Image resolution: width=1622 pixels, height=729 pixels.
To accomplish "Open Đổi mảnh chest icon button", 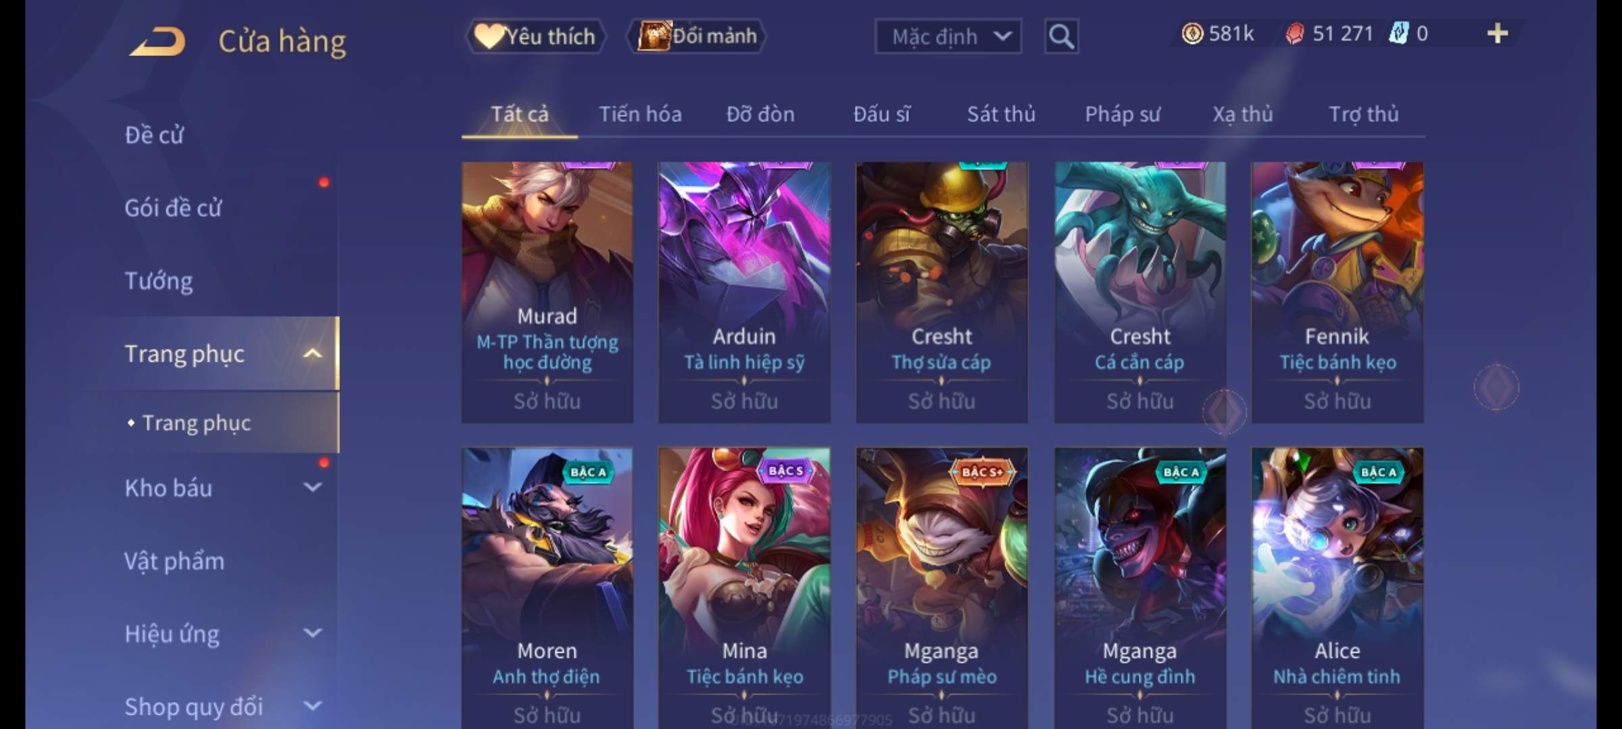I will tap(697, 36).
